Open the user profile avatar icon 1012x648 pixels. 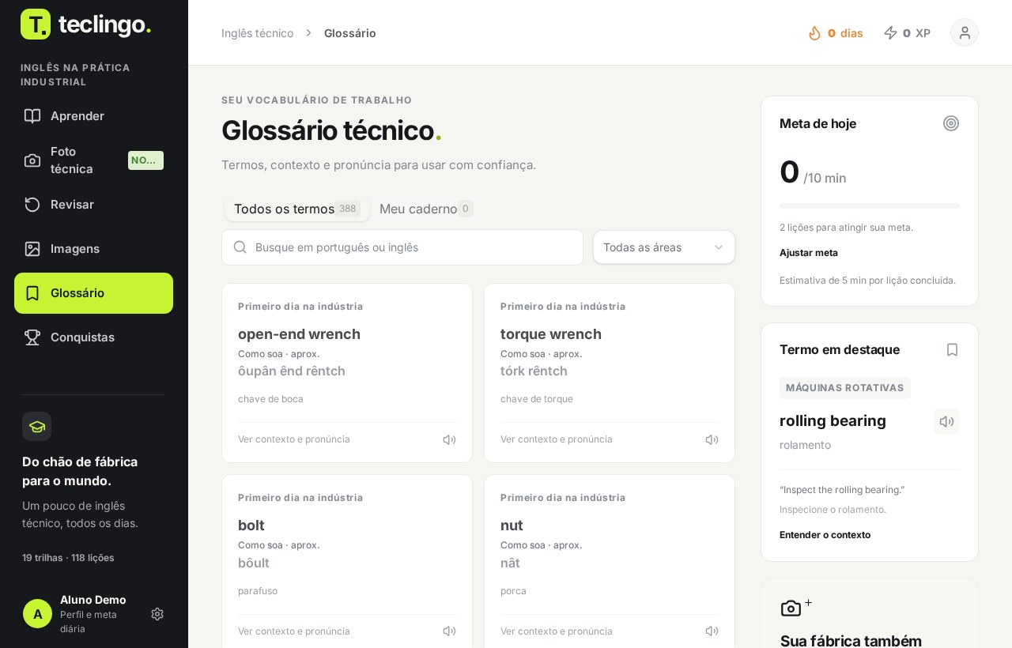pyautogui.click(x=965, y=32)
